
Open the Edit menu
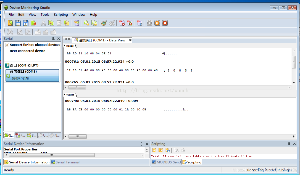click(x=21, y=15)
